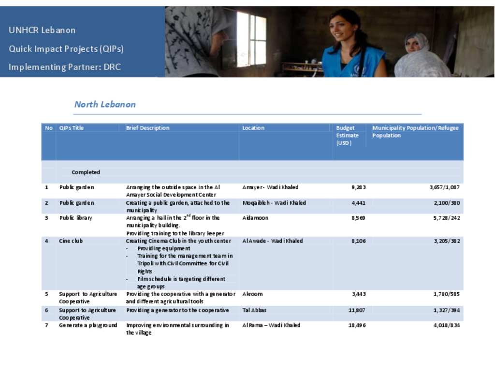
Task: Select the North Lebanon section heading
Action: [x=104, y=104]
